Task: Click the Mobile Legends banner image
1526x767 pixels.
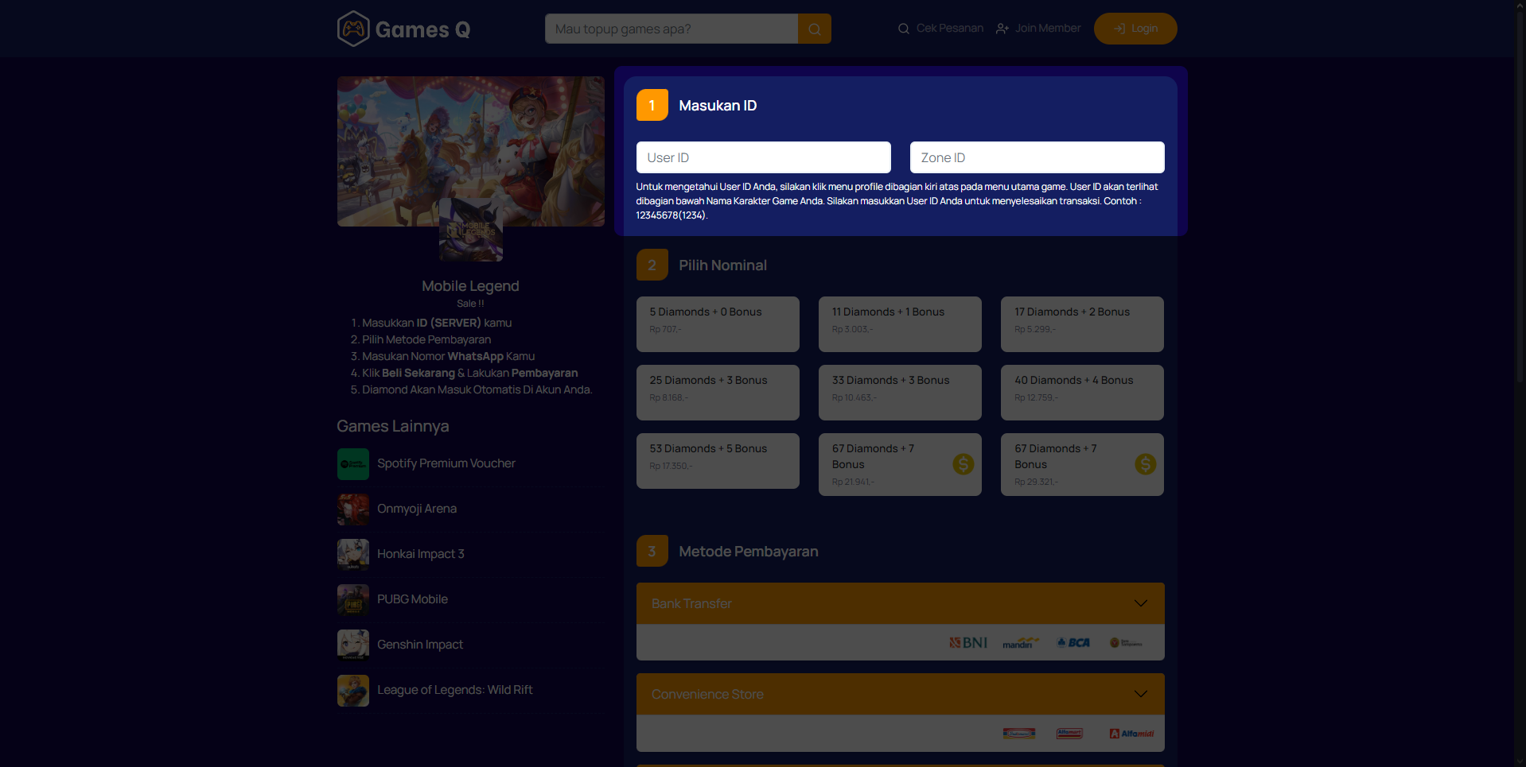Action: [471, 151]
